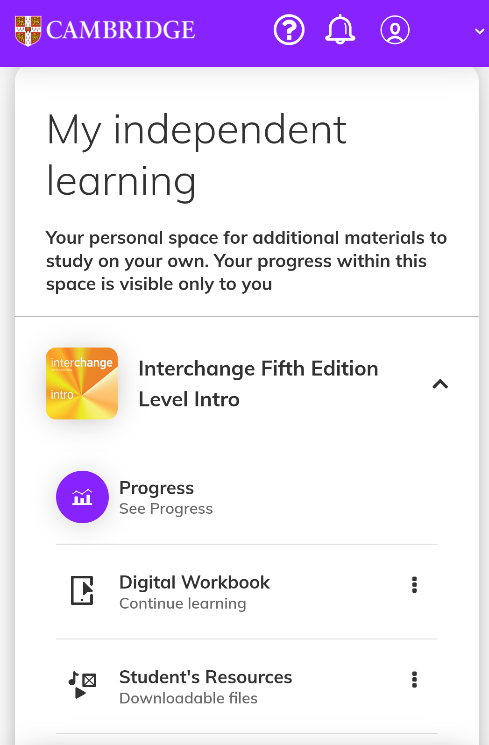
Task: Click the Digital Workbook icon
Action: tap(82, 590)
